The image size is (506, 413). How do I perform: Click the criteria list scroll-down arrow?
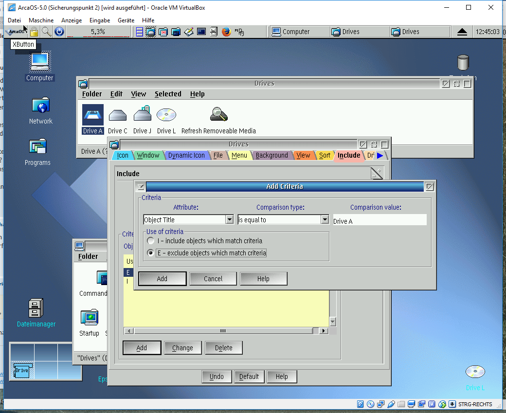pos(332,322)
